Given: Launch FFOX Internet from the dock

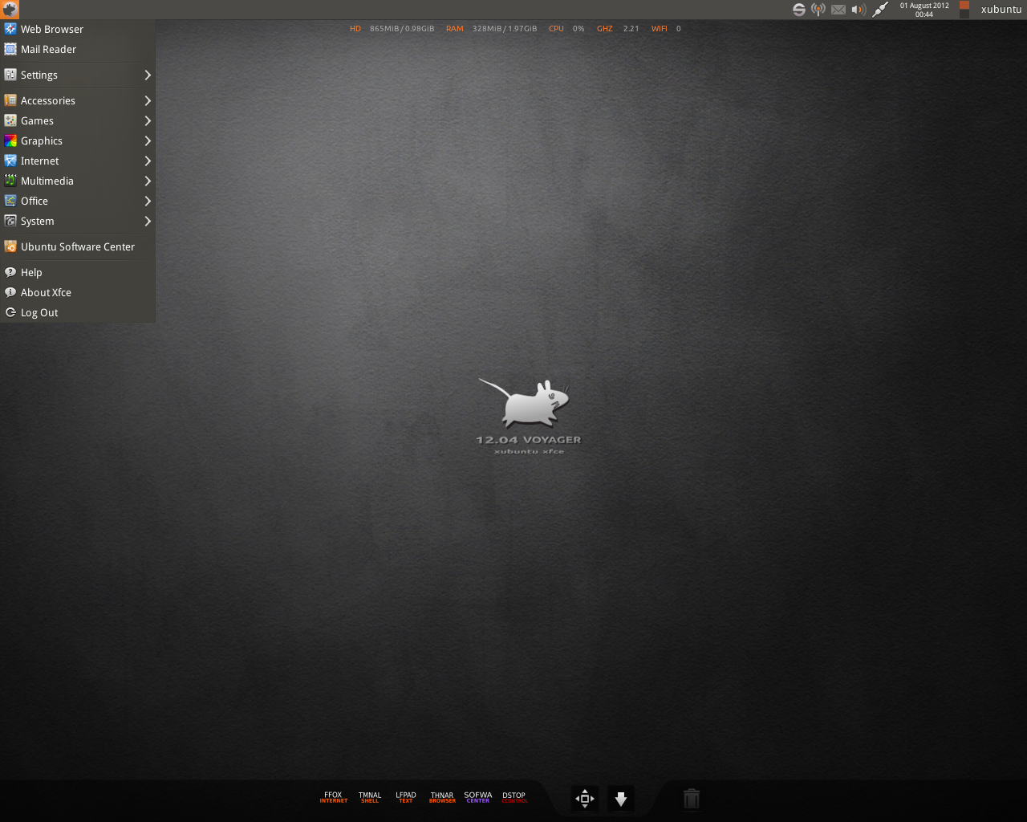Looking at the screenshot, I should tap(333, 797).
